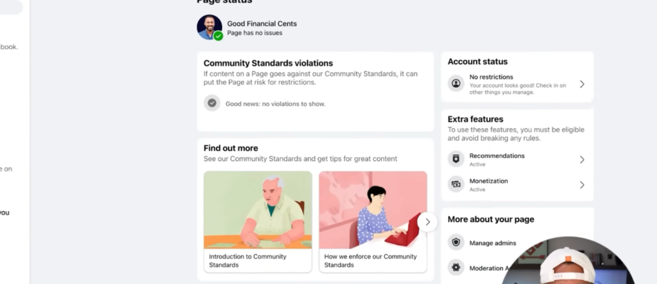Click the Monetization money icon
657x284 pixels.
pyautogui.click(x=456, y=184)
